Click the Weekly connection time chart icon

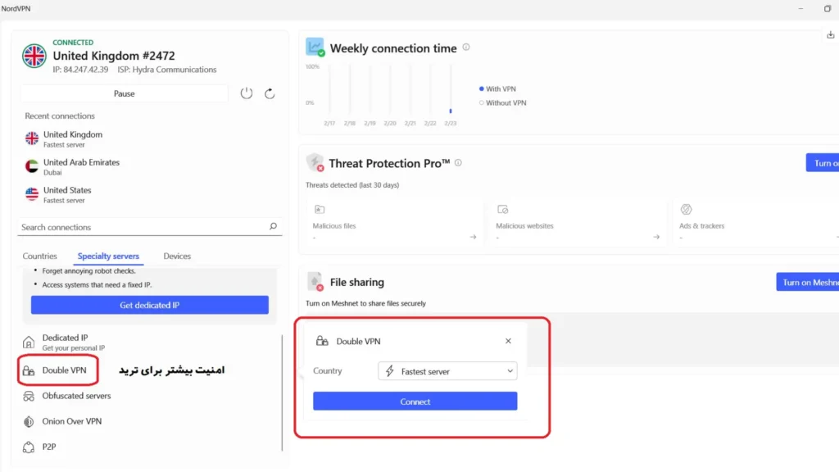315,47
